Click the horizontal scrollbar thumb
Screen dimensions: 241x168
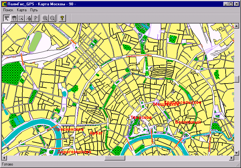click(x=115, y=158)
